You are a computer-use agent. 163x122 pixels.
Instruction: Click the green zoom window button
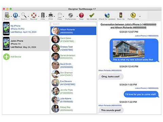coord(11,9)
